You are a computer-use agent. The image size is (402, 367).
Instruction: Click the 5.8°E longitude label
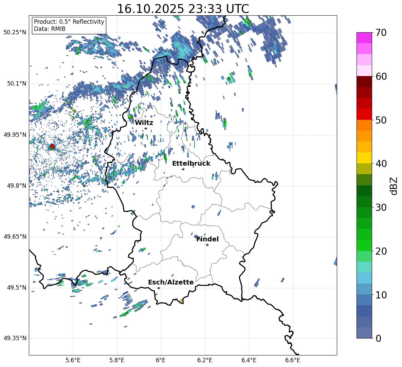pyautogui.click(x=117, y=360)
